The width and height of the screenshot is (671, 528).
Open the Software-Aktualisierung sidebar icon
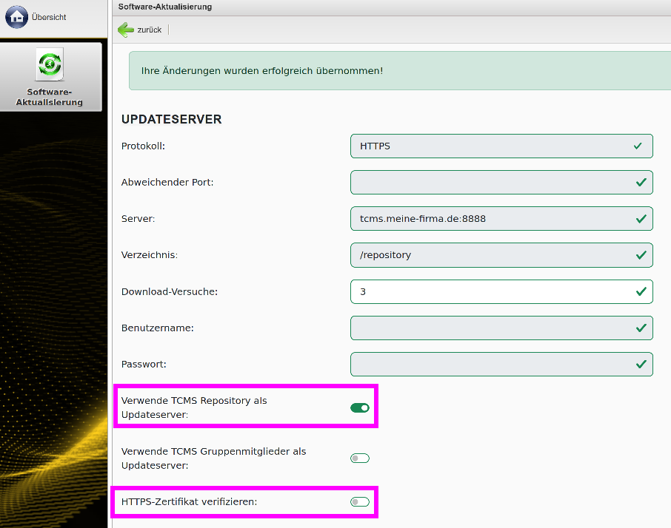point(50,64)
